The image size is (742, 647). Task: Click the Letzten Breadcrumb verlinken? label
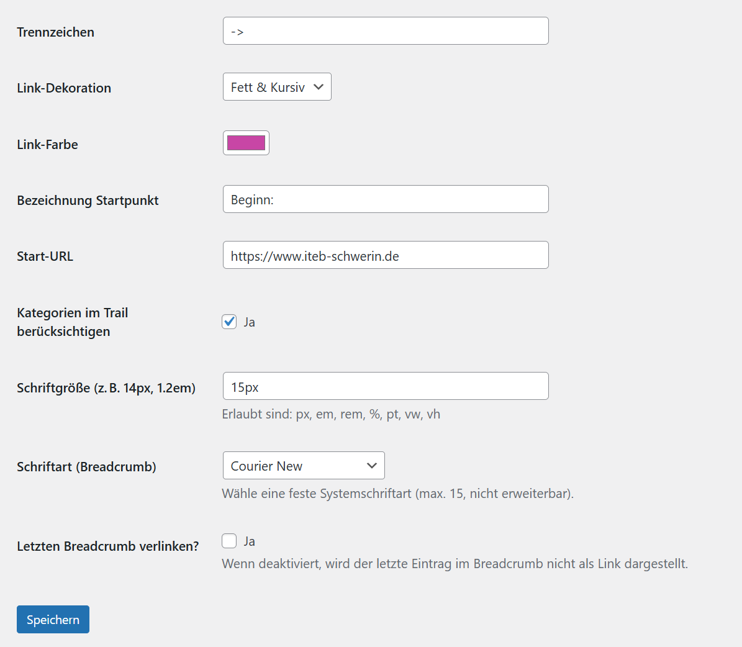(x=108, y=546)
